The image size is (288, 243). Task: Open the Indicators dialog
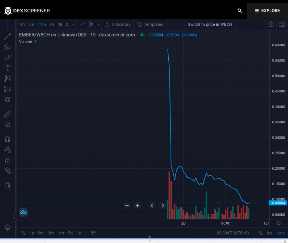pyautogui.click(x=118, y=24)
